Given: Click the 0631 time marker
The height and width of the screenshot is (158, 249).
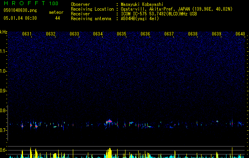Looking at the screenshot, I should 27,34.
